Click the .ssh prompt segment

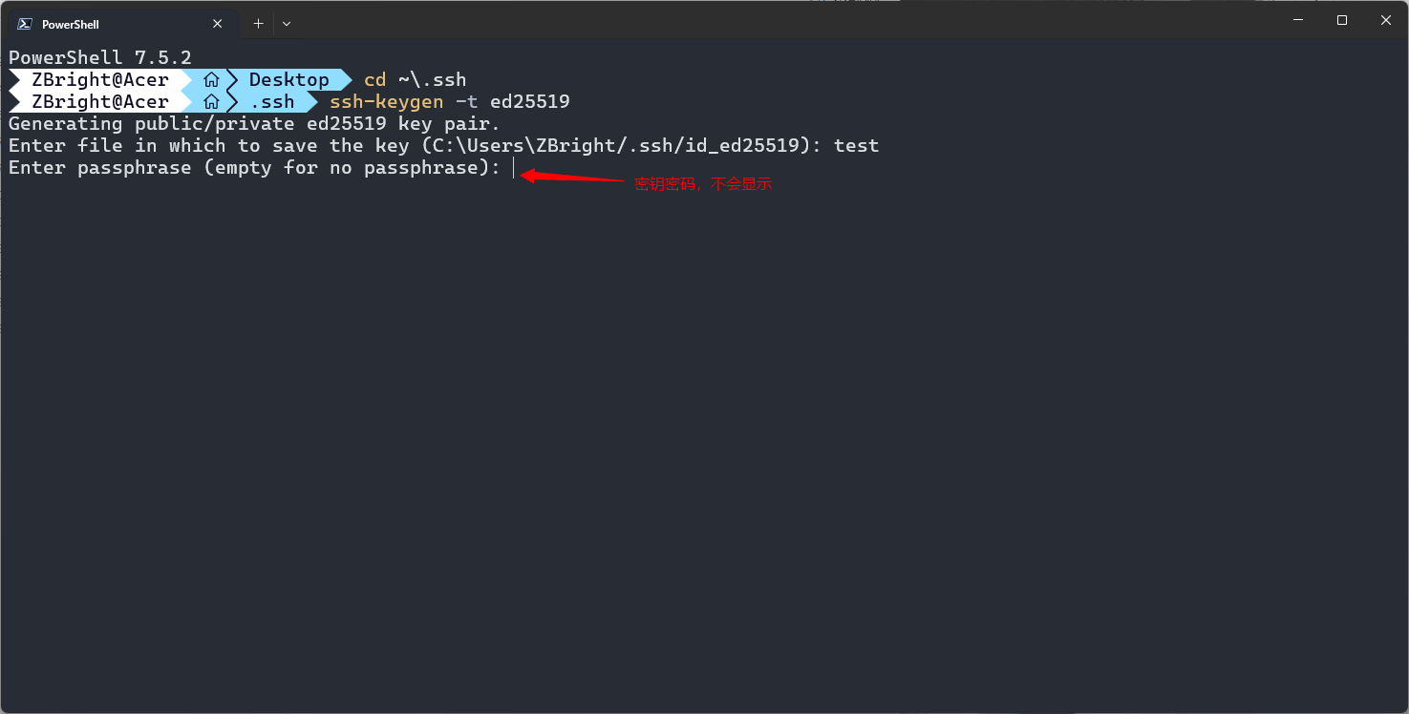click(x=272, y=102)
